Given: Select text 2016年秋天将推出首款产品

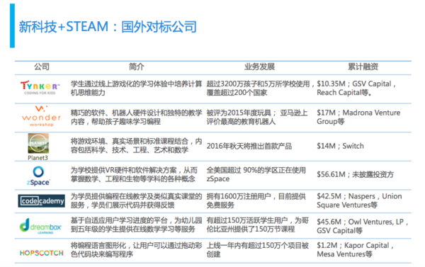Looking at the screenshot, I should [x=249, y=146].
